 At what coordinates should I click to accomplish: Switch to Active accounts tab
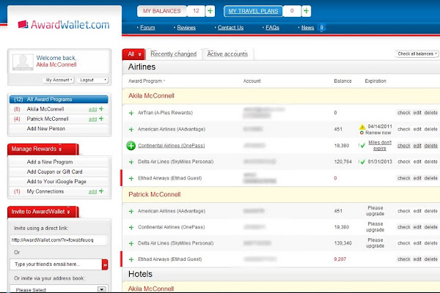tap(227, 53)
